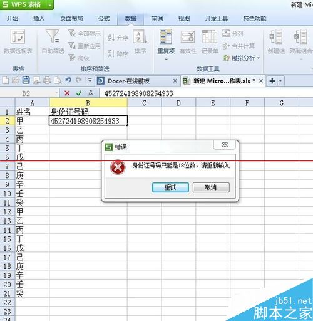Open the PivotTable (数据透视表) tool

tap(18, 41)
